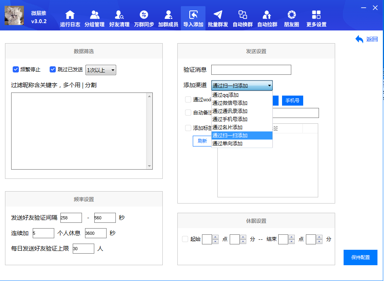Image resolution: width=384 pixels, height=281 pixels.
Task: Switch to the 导入添加 tab
Action: coord(193,17)
